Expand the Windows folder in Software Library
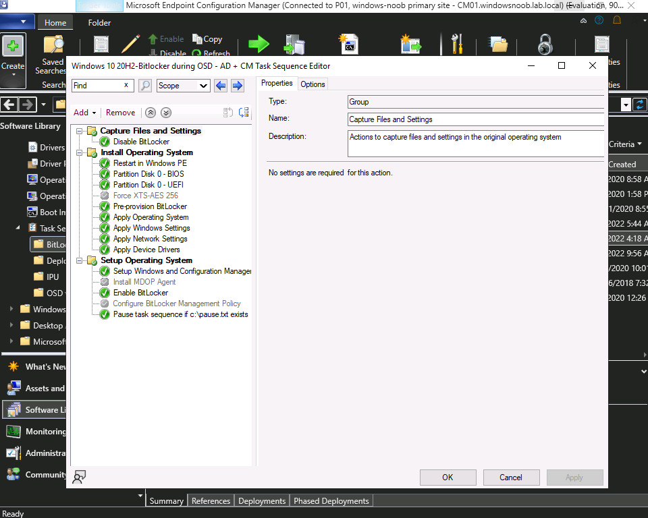Screen dimensions: 648x518 11,308
